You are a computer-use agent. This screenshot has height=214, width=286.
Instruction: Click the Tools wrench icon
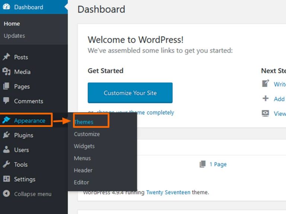(6, 164)
